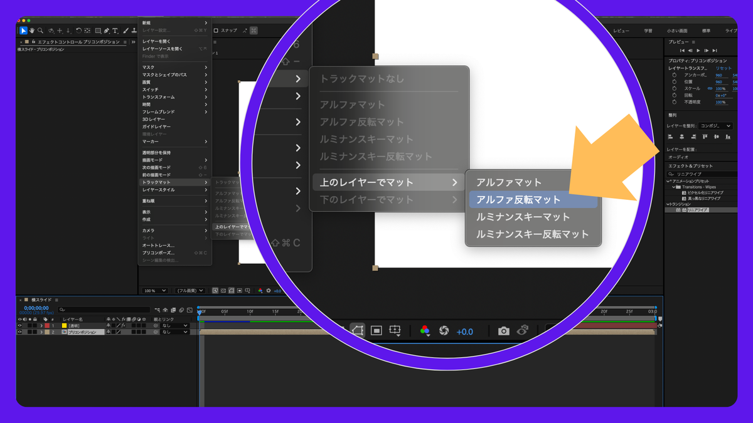Collapse the アニメーションプリセット tree group
Image resolution: width=753 pixels, height=423 pixels.
[668, 181]
